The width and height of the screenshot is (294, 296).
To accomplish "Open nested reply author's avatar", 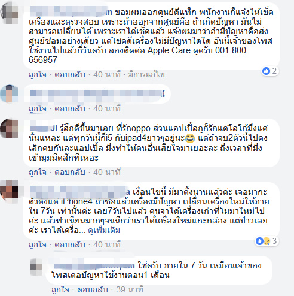I will 36,267.
